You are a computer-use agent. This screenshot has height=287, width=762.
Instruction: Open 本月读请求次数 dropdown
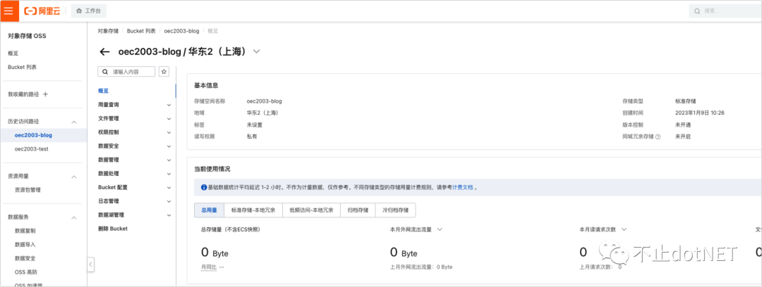click(624, 229)
